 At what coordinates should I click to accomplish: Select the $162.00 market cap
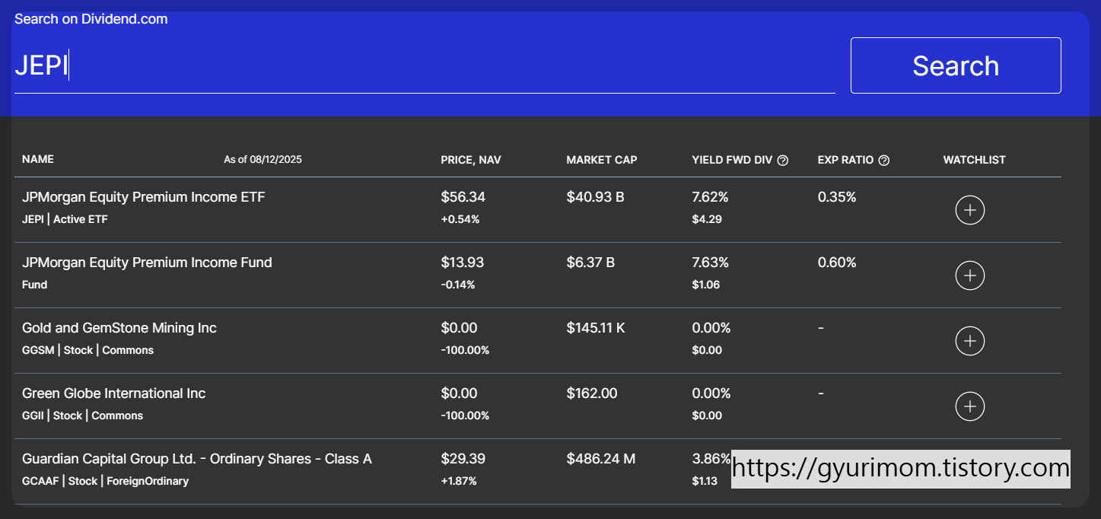click(592, 393)
